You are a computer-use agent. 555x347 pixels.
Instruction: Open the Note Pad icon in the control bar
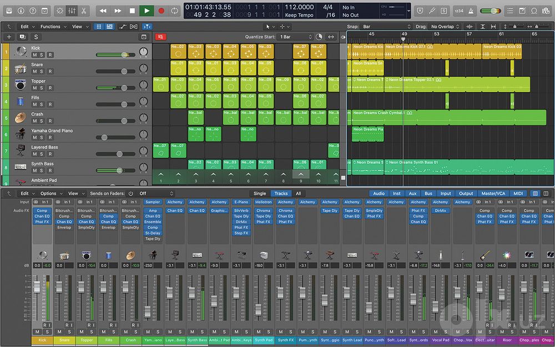pos(522,11)
